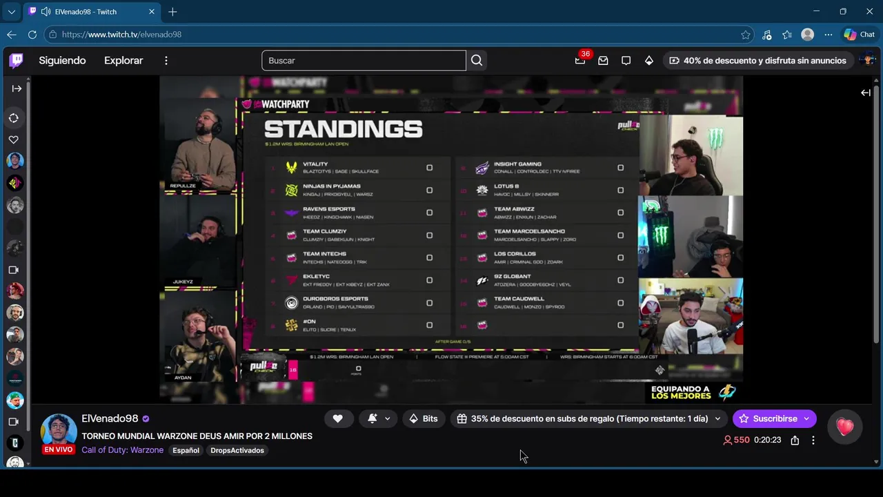Open the Twitch whispers inbox icon

coord(603,61)
